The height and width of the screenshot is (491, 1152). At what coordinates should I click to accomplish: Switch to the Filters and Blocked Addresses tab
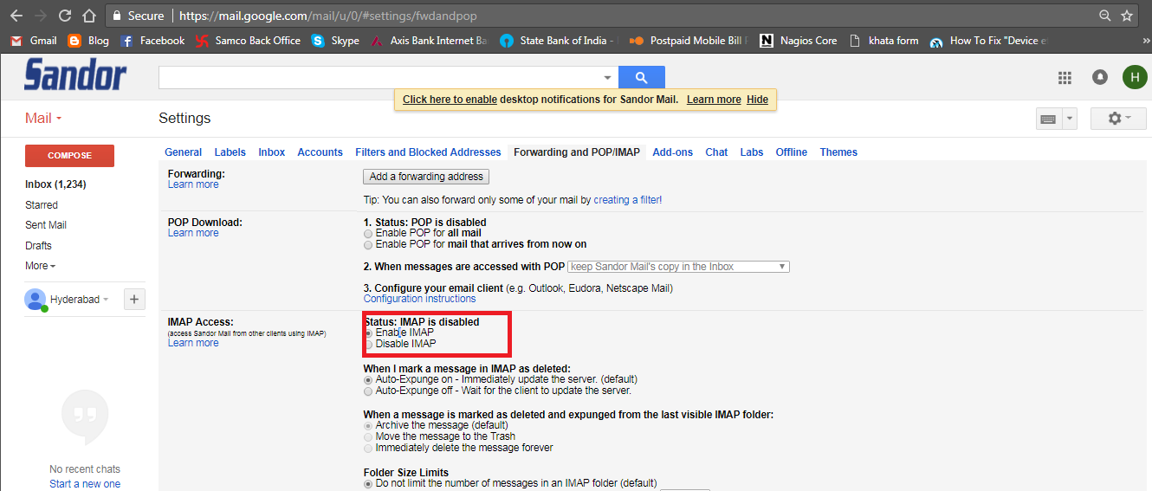coord(428,152)
